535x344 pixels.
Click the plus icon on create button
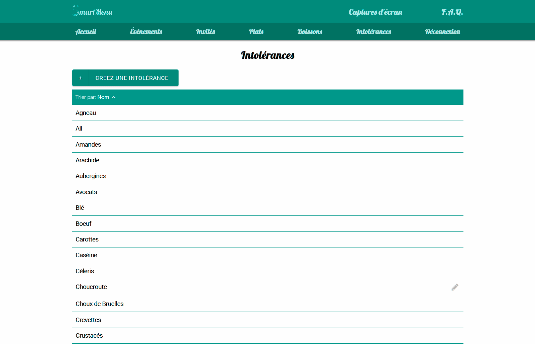click(80, 78)
